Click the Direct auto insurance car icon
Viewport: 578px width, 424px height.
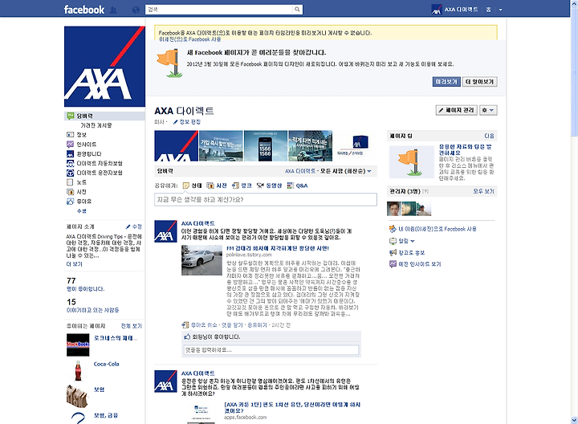click(70, 163)
